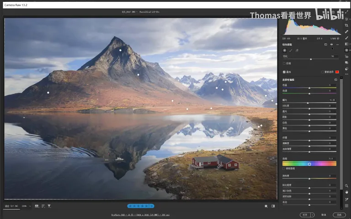Select radial filter pin on left foothill
The width and height of the screenshot is (351, 219).
48,93
